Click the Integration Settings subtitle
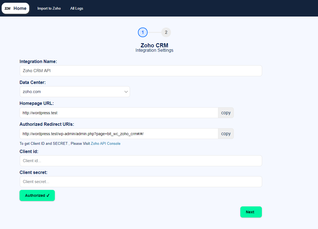 click(x=154, y=50)
